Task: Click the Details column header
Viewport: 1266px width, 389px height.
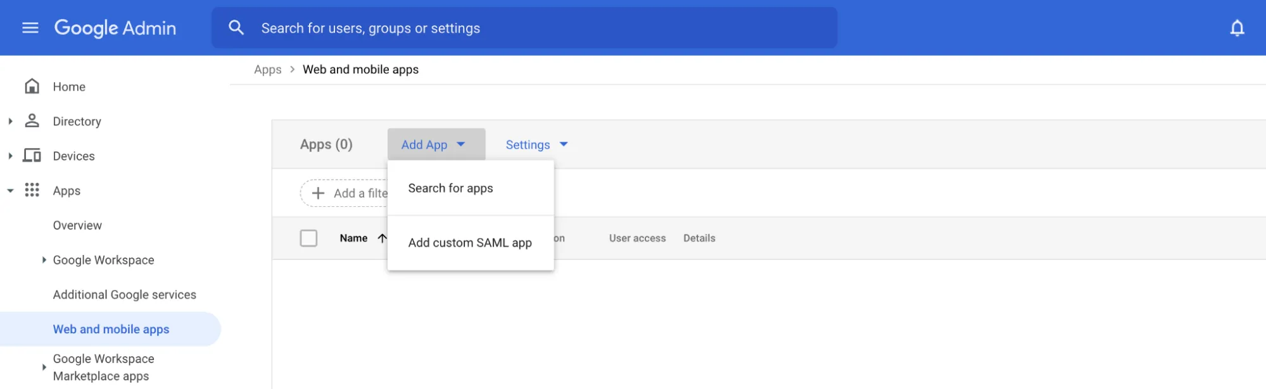Action: pos(699,238)
